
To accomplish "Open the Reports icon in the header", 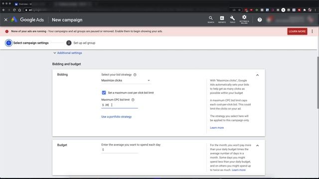I will (x=222, y=19).
